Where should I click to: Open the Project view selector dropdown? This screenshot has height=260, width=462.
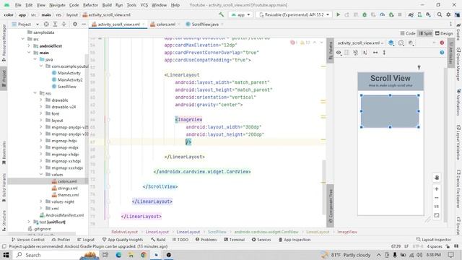25,24
